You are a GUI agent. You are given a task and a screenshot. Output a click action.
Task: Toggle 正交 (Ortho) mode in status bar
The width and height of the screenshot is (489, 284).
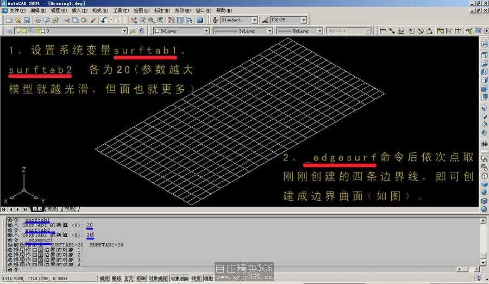[x=128, y=279]
